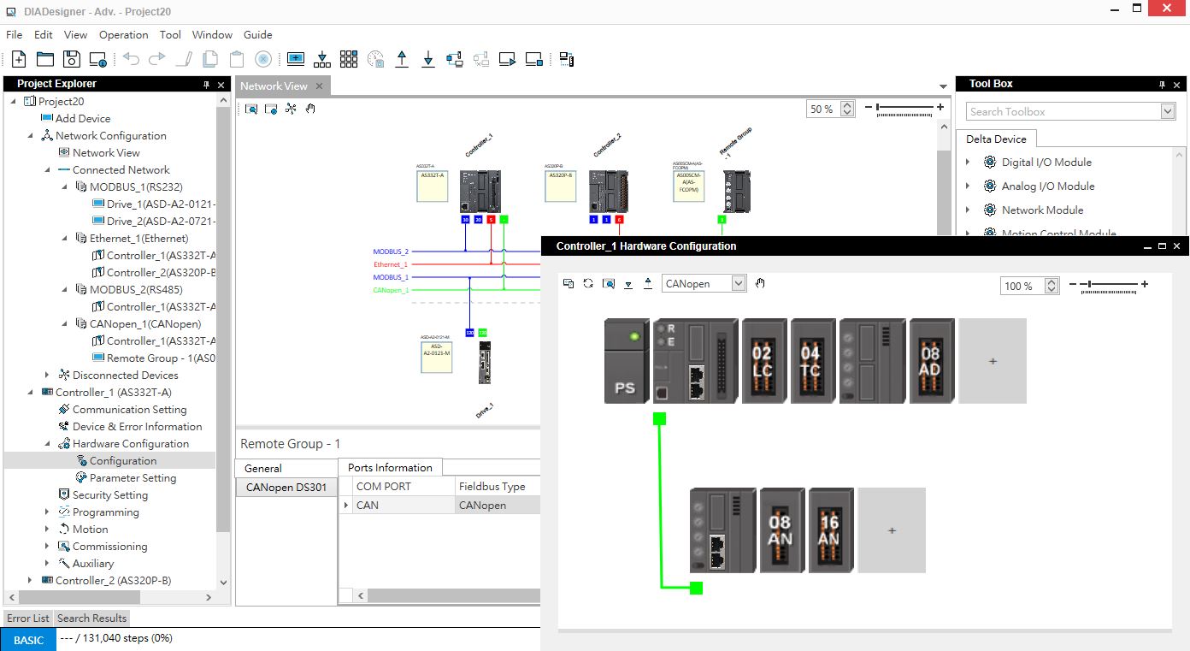Toggle auto-hide pin on Tool Box panel

click(1162, 85)
